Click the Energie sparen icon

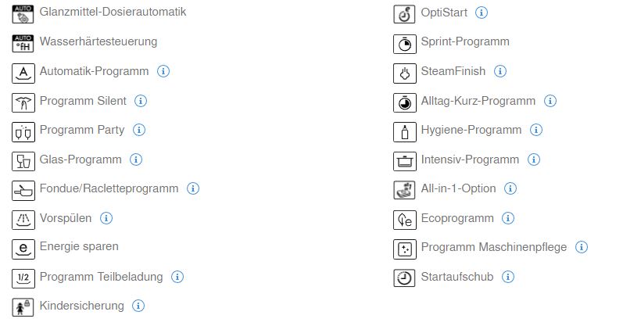(x=23, y=249)
